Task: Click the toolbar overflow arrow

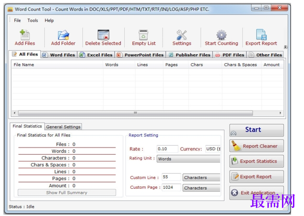Action: 285,47
